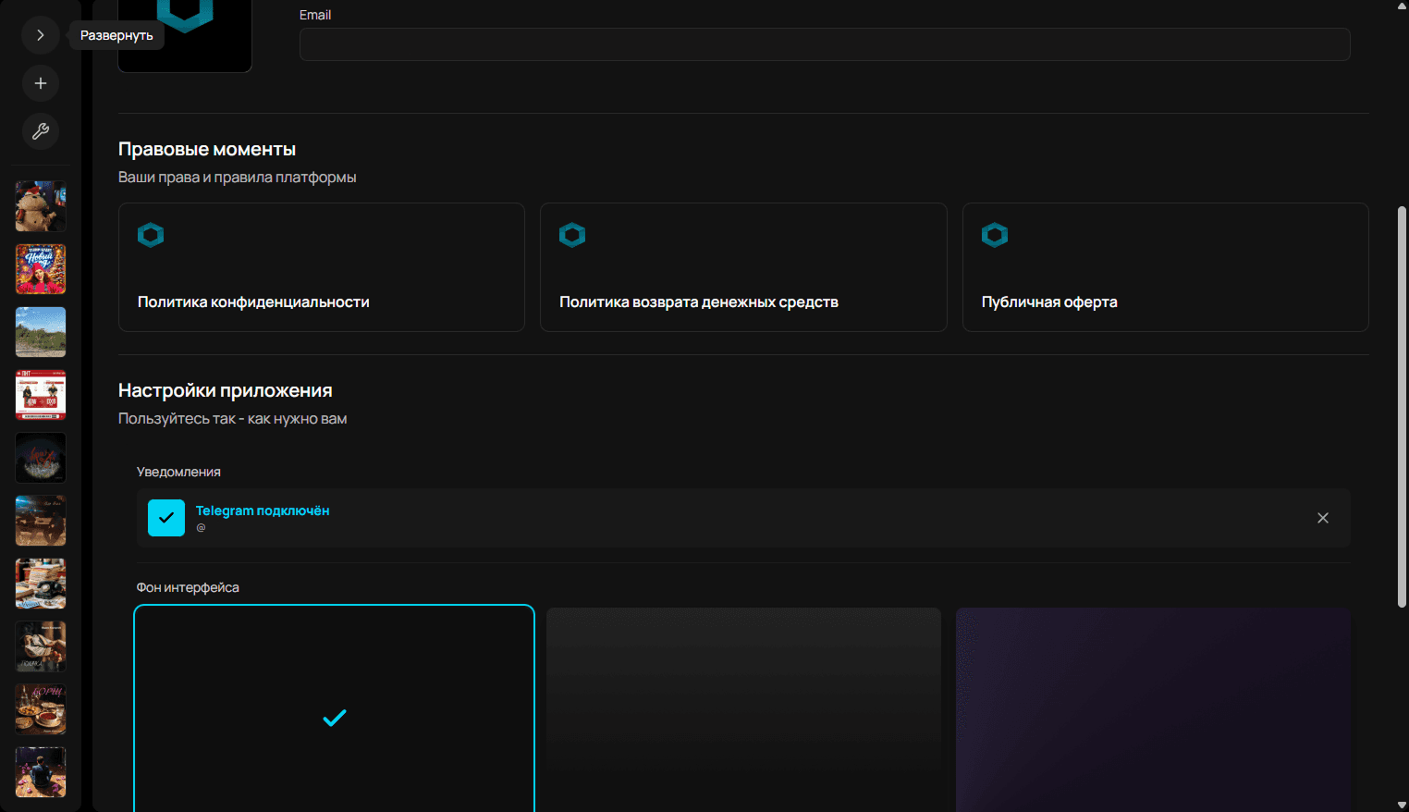1409x812 pixels.
Task: Open settings with the wrench icon
Action: (x=41, y=131)
